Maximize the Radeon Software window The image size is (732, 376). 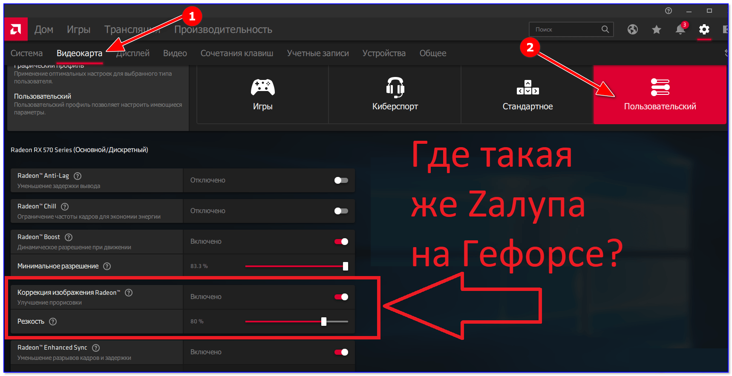tap(709, 11)
